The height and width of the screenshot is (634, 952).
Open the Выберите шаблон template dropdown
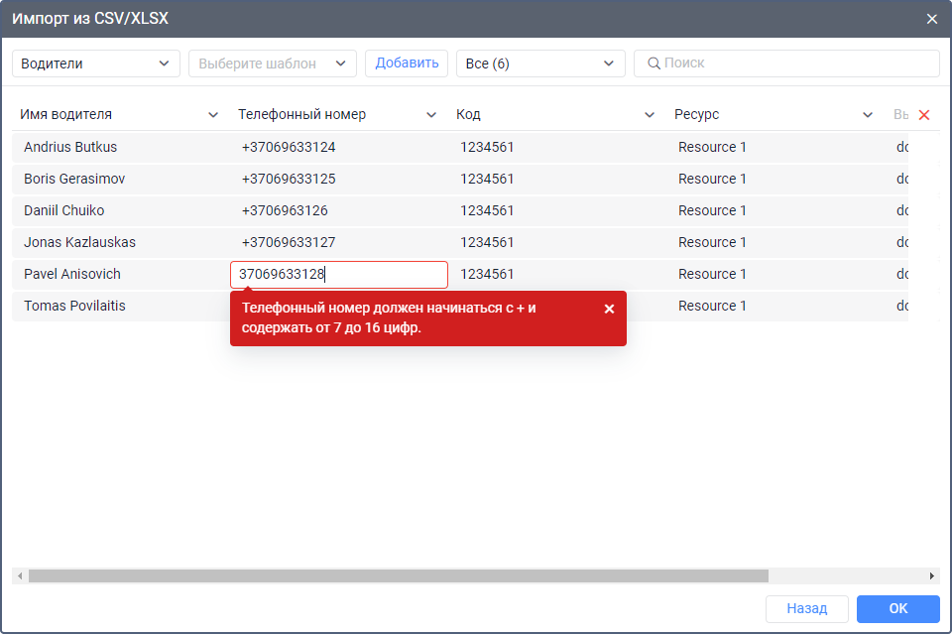[273, 63]
